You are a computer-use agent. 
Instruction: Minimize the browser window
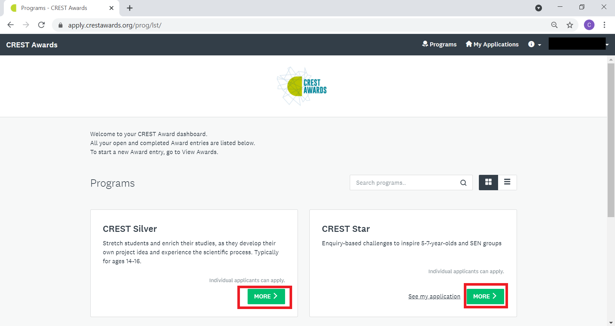tap(560, 7)
